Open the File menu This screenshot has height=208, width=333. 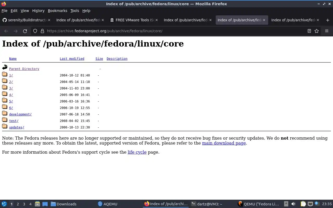(4, 11)
